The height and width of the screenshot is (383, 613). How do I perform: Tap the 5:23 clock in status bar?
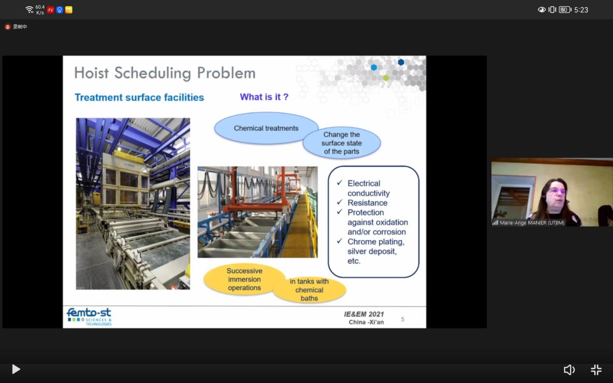click(x=581, y=10)
